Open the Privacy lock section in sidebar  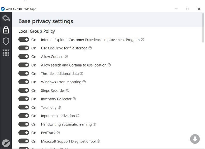[x=6, y=30]
